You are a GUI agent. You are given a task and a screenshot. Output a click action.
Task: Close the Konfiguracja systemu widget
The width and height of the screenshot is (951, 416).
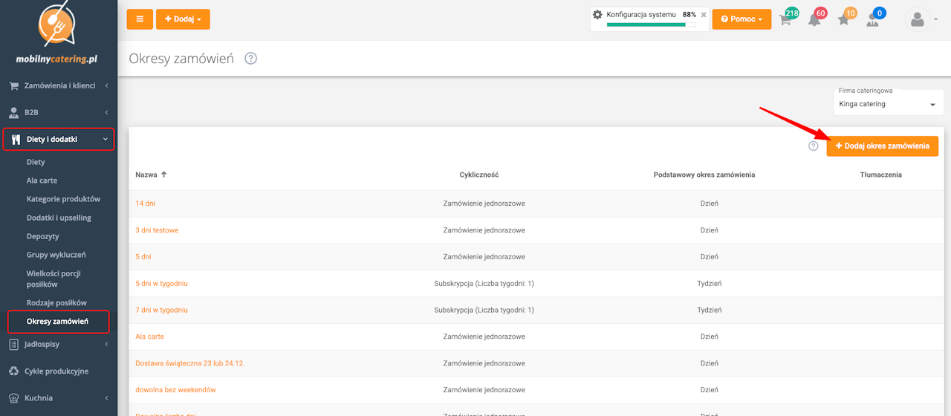click(704, 15)
